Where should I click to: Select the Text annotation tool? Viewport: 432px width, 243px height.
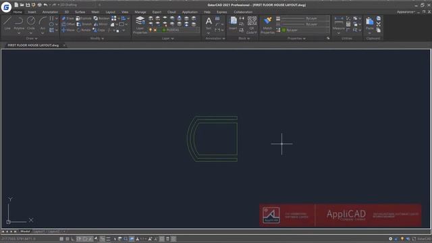[209, 23]
